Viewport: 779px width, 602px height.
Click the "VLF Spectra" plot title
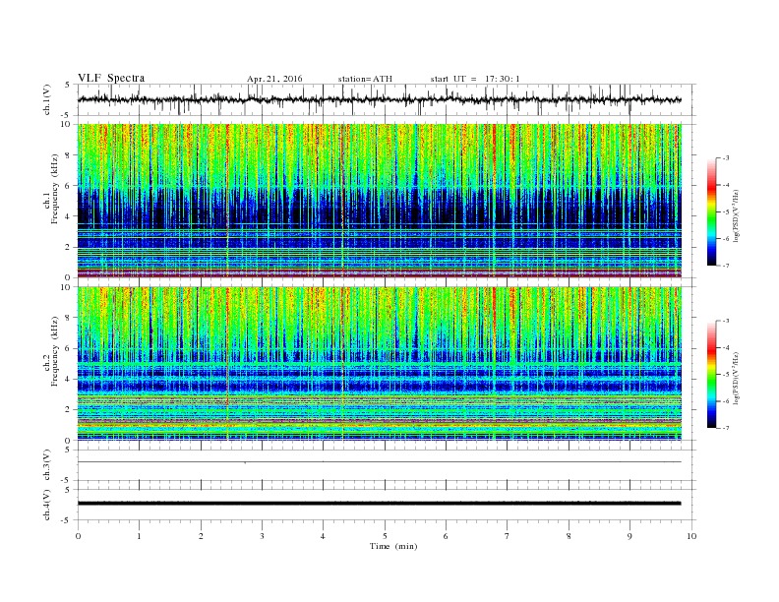(x=111, y=78)
